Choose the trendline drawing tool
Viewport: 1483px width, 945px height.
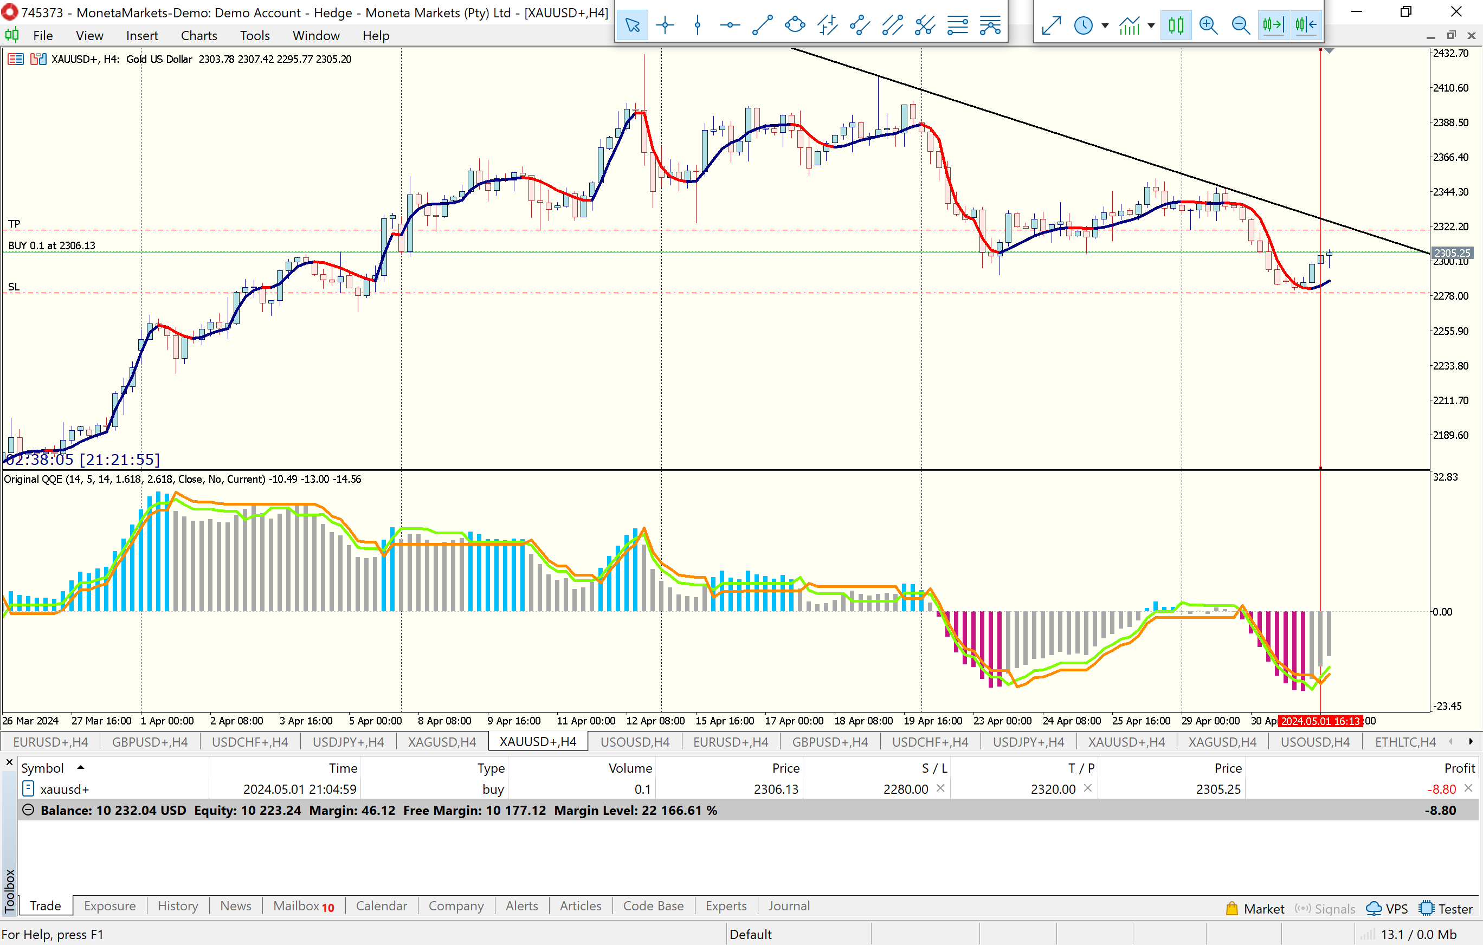pos(763,25)
